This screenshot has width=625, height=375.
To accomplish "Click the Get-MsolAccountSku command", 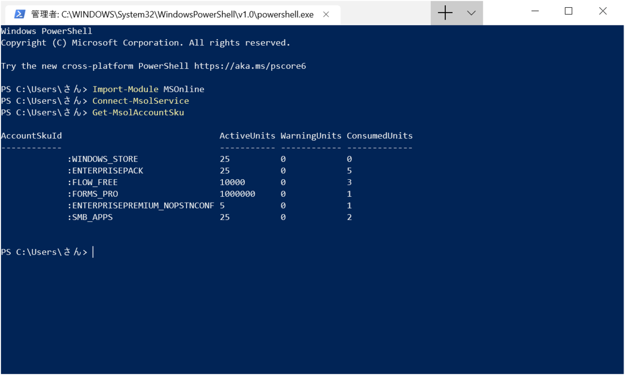I will pyautogui.click(x=138, y=113).
